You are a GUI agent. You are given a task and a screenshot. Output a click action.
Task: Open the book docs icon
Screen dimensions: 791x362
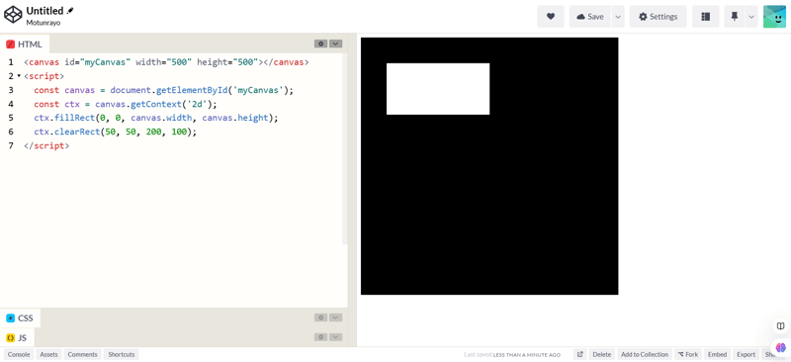pos(781,325)
